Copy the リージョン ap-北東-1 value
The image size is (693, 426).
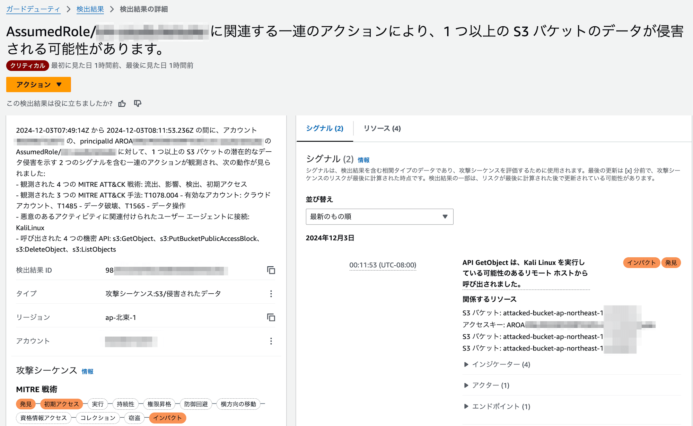tap(271, 317)
